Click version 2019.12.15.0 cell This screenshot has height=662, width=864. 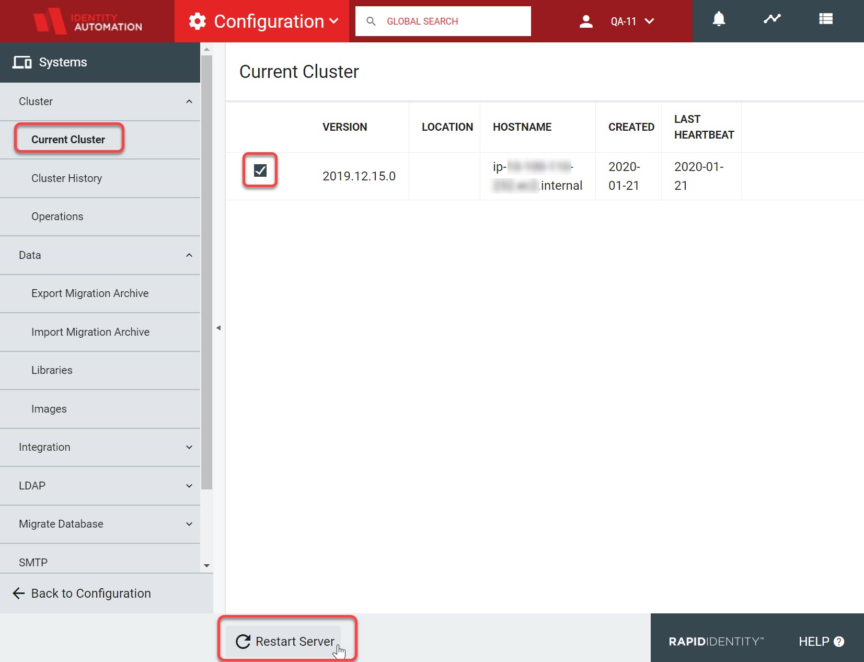359,176
